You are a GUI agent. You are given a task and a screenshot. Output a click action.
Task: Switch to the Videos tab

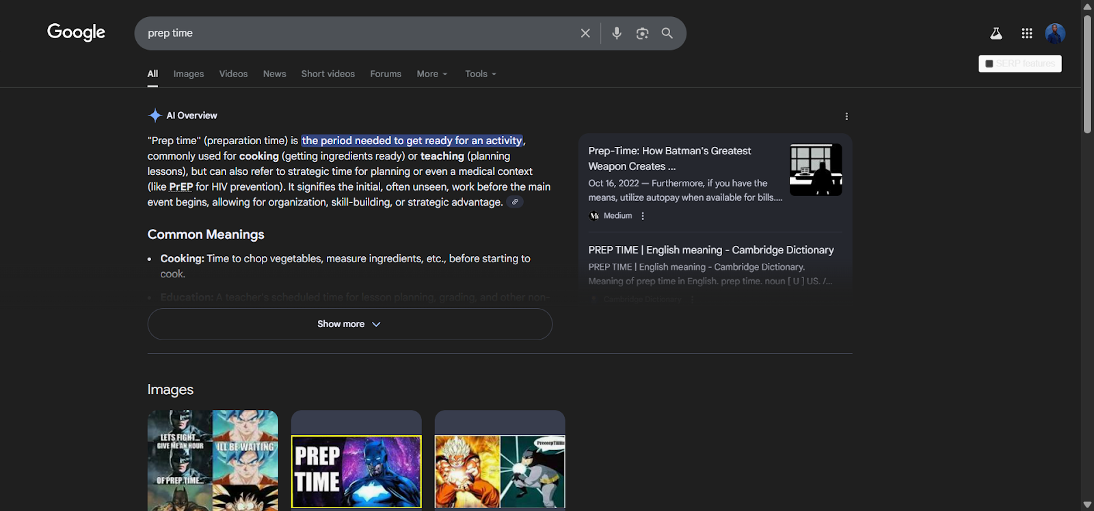click(x=233, y=74)
